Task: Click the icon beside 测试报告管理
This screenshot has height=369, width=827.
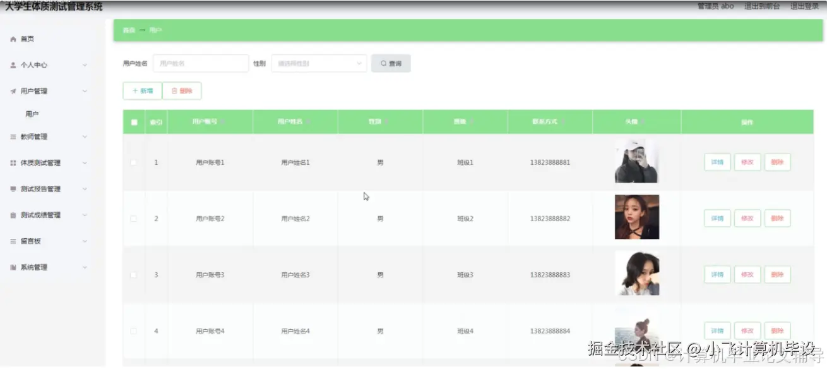Action: coord(13,189)
